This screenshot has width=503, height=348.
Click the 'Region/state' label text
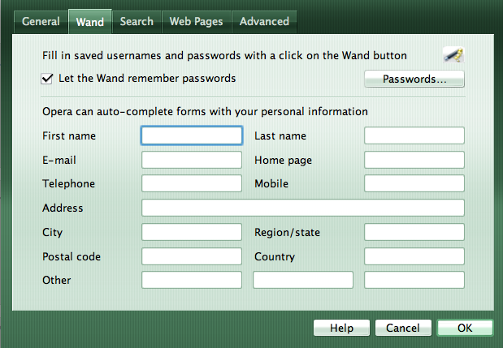click(287, 233)
